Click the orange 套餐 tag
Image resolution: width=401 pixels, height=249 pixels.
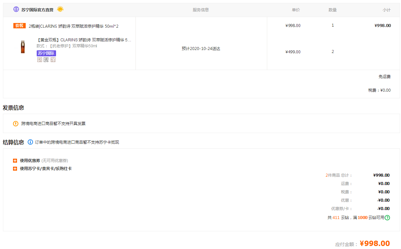click(x=19, y=26)
